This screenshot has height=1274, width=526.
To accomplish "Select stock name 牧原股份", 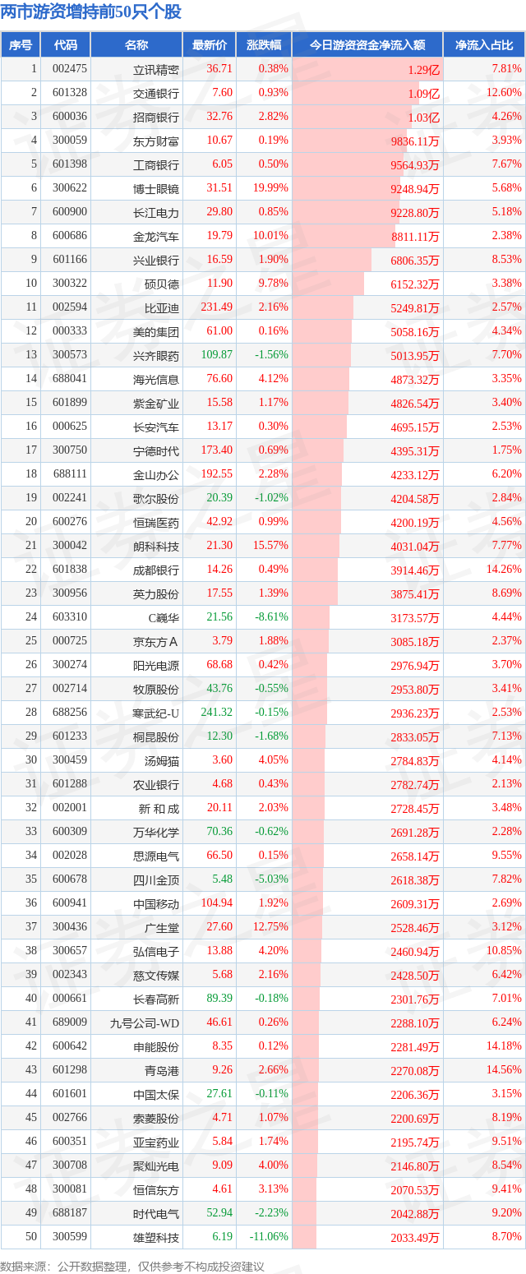I will point(156,689).
